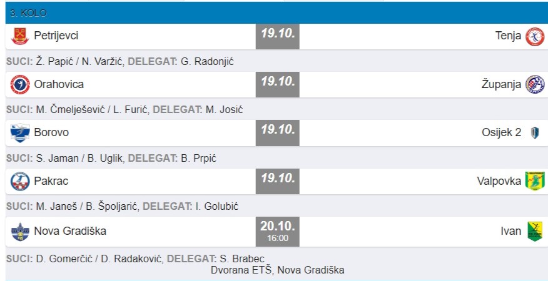Screen dimensions: 548x281
Task: Click the Valpovka yellow-green crest
Action: click(535, 181)
